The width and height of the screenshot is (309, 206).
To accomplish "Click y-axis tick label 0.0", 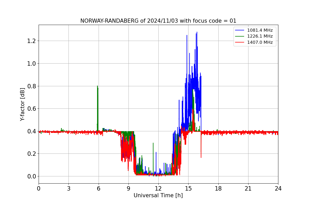I will click(x=31, y=176).
